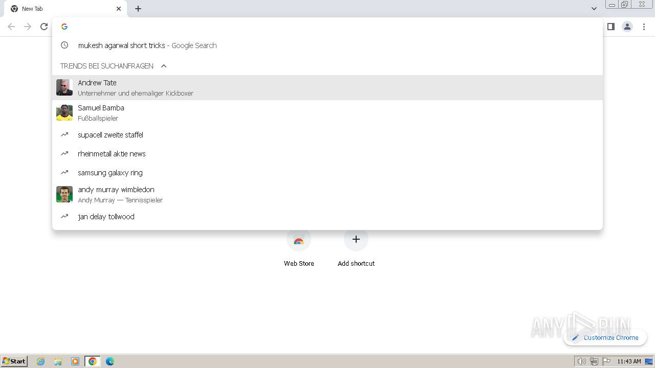Viewport: 655px width, 368px height.
Task: Close the New Tab tab
Action: [x=119, y=9]
